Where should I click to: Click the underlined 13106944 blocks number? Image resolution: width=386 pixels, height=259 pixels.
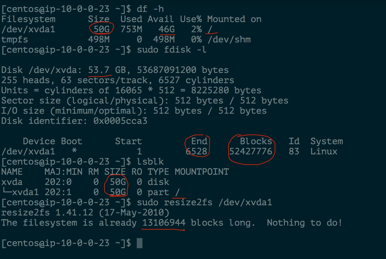[x=164, y=223]
